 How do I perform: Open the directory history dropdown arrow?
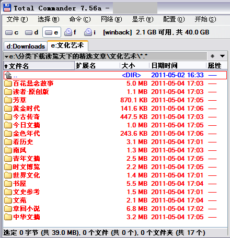coord(222,56)
